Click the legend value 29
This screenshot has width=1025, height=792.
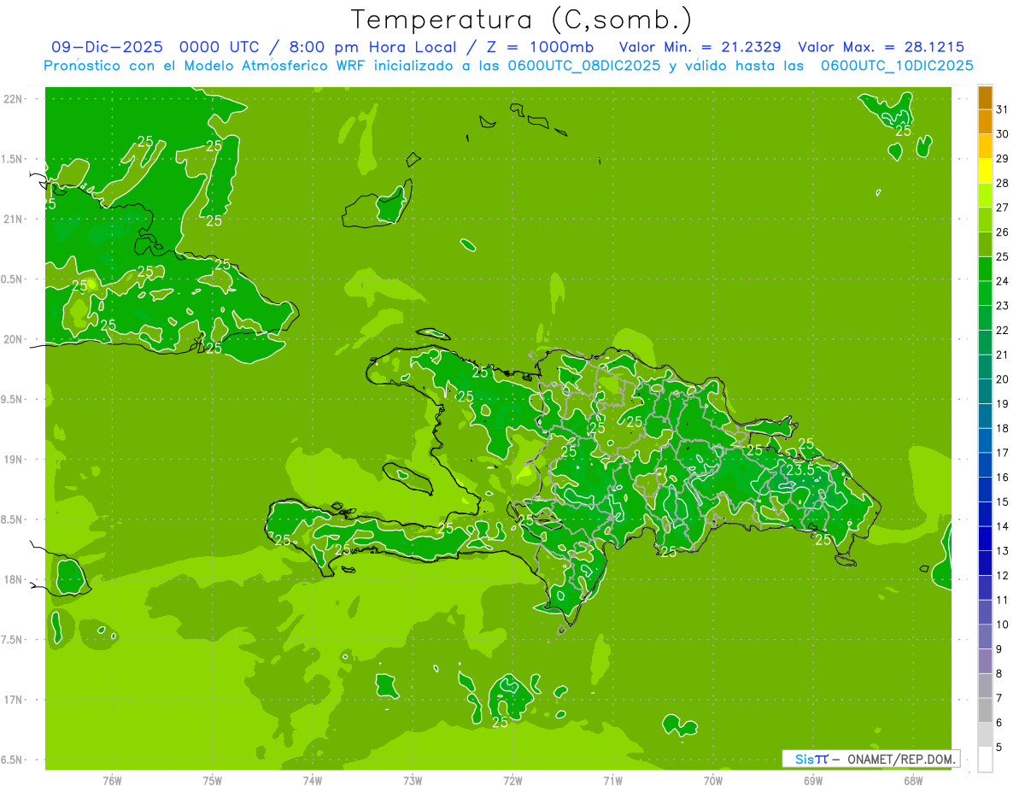pyautogui.click(x=1002, y=159)
